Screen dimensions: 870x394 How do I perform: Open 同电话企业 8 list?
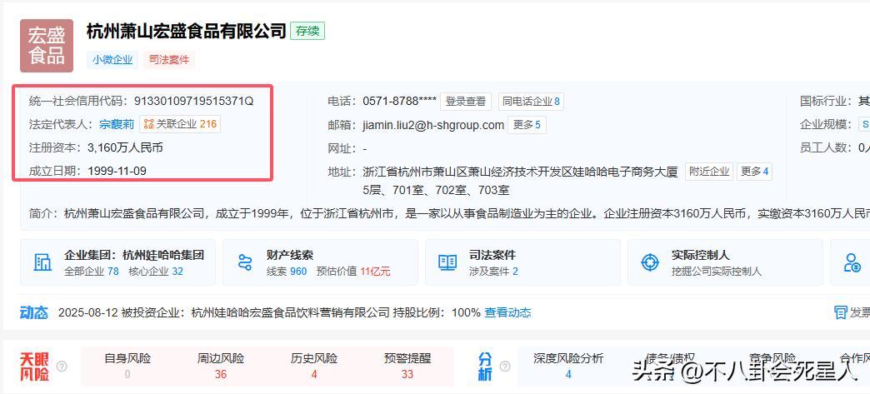[x=531, y=102]
